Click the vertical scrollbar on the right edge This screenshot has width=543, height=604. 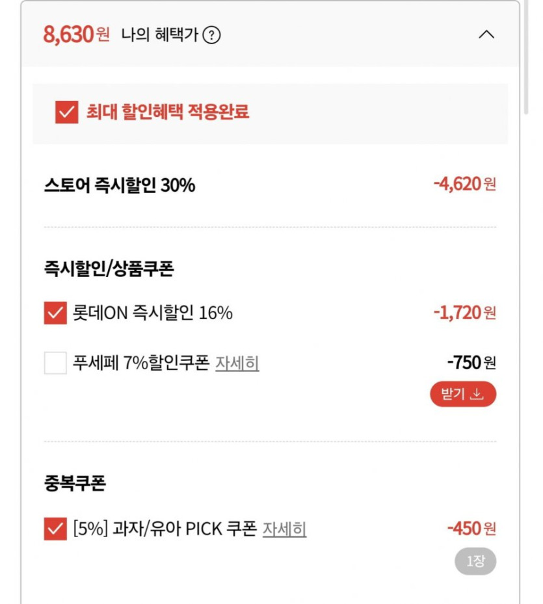pyautogui.click(x=526, y=59)
